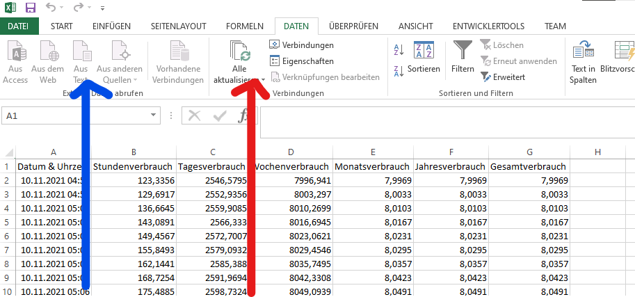The image size is (635, 297).
Task: Select row 5 header
Action: point(7,223)
